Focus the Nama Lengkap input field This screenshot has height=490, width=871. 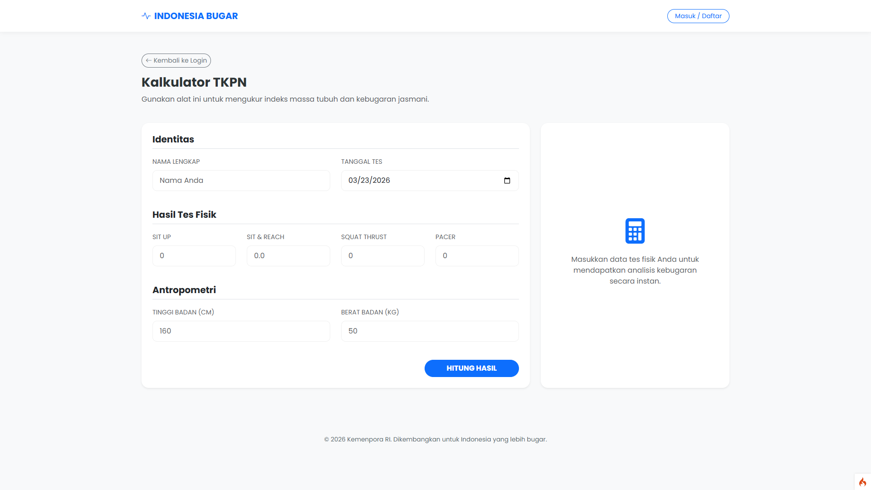(x=241, y=181)
